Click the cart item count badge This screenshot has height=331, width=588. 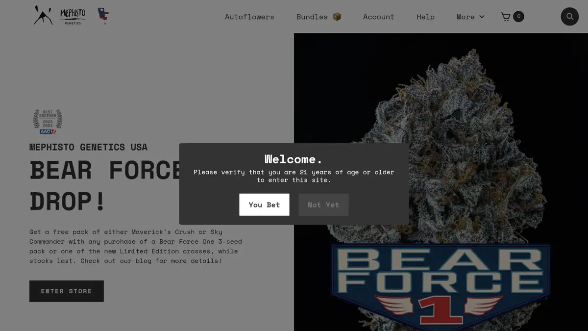(x=518, y=17)
